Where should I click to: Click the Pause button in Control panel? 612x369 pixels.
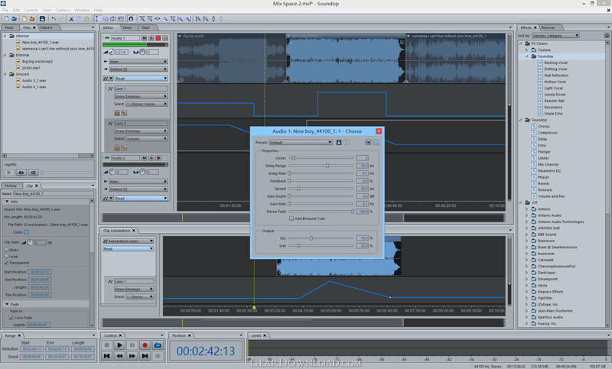(x=132, y=345)
